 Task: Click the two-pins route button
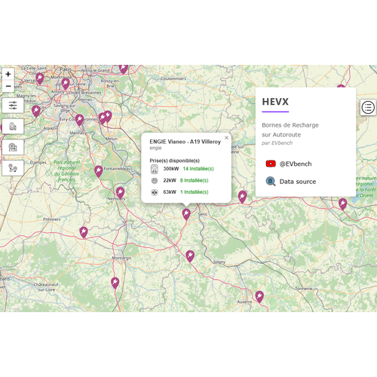(13, 168)
